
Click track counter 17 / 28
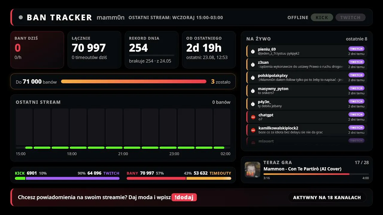point(362,162)
